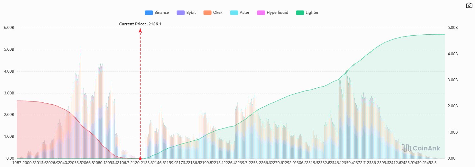This screenshot has height=167, width=475.
Task: Click left axis label 3.00B
Action: point(9,93)
